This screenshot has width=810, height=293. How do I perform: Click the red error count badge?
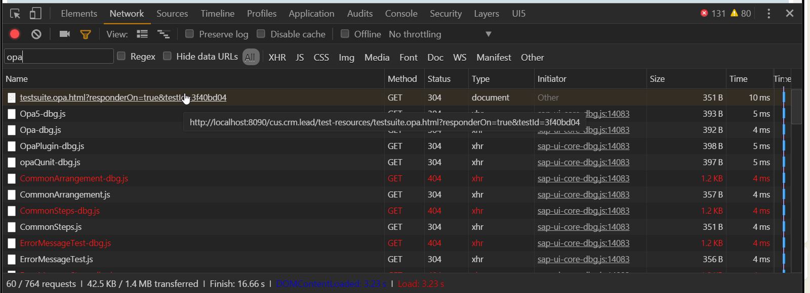coord(704,13)
